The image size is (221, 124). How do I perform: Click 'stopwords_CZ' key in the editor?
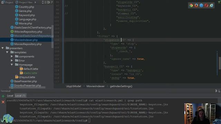pyautogui.click(x=114, y=40)
